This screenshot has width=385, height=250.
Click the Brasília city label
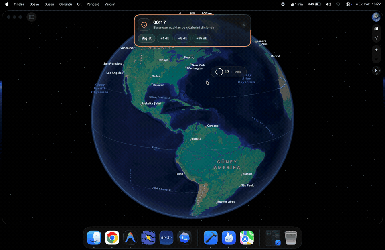click(x=247, y=174)
